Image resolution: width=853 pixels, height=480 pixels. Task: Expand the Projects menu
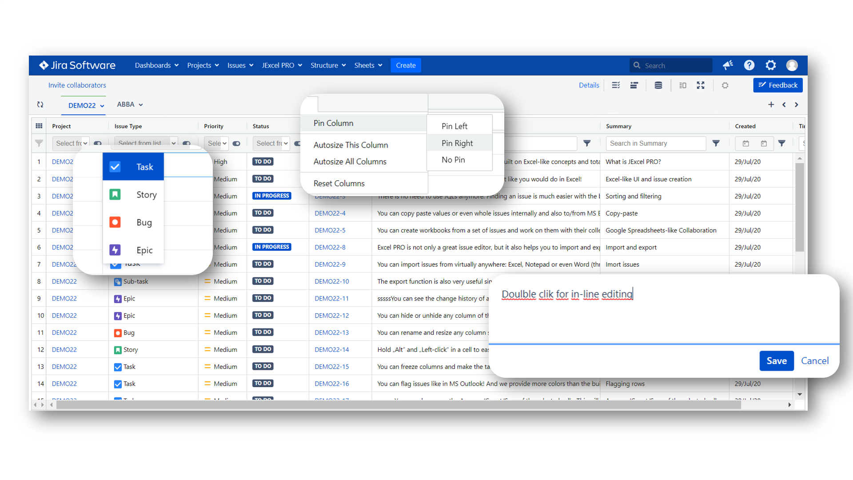click(x=203, y=65)
